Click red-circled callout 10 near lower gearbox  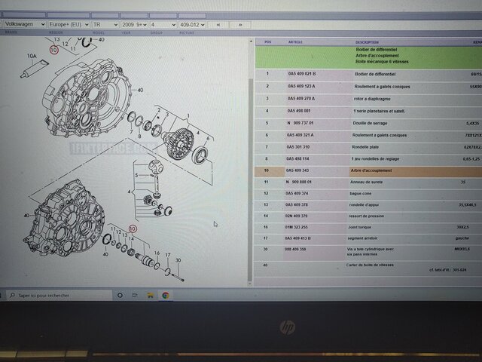pos(133,229)
